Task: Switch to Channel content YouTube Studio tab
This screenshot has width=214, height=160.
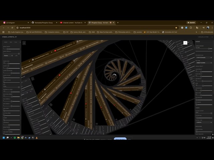Action: click(x=73, y=23)
